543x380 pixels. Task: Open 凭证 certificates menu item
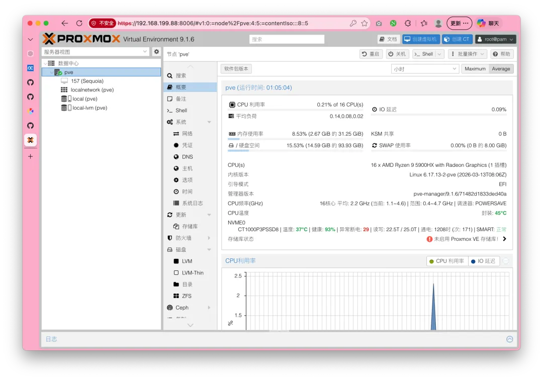tap(190, 145)
